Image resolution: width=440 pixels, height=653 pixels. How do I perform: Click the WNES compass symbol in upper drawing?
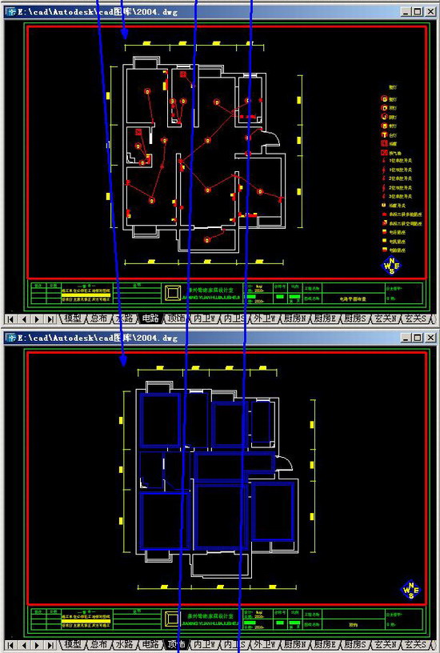pyautogui.click(x=391, y=266)
